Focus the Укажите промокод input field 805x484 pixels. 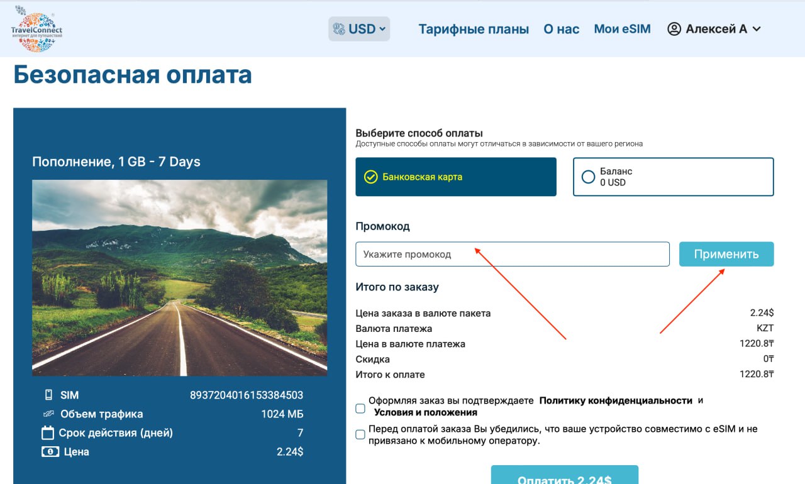[512, 254]
